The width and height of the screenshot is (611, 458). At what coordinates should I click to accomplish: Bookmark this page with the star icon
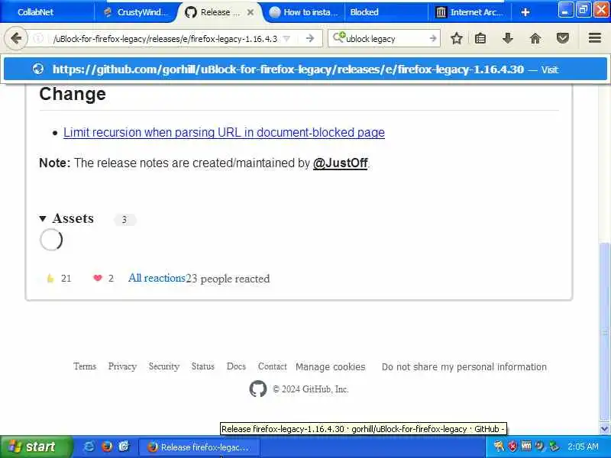tap(457, 38)
